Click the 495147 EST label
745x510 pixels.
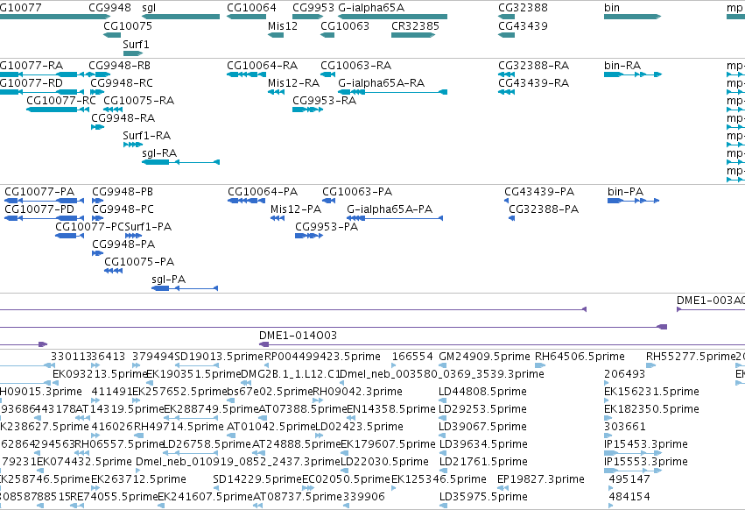629,479
